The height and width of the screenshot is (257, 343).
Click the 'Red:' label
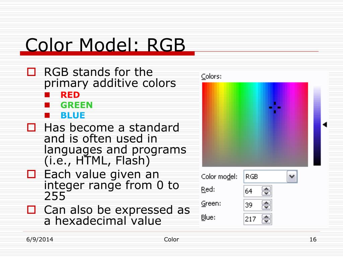coord(208,189)
